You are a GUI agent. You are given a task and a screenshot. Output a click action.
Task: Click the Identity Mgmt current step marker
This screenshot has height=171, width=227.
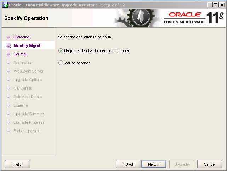[x=8, y=46]
